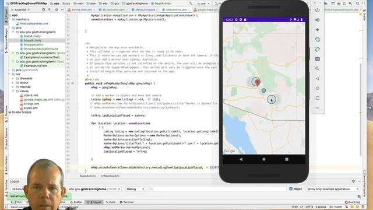Tap the Android back navigation button on phone
Image resolution: width=373 pixels, height=210 pixels.
pyautogui.click(x=241, y=159)
